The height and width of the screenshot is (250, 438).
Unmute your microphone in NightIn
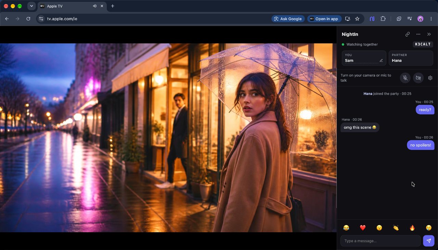point(405,78)
